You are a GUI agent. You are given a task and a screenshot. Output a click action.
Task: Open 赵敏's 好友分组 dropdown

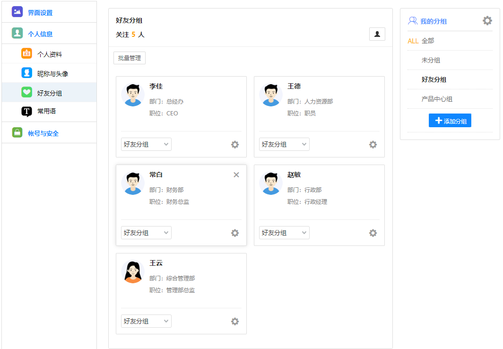[x=284, y=233]
